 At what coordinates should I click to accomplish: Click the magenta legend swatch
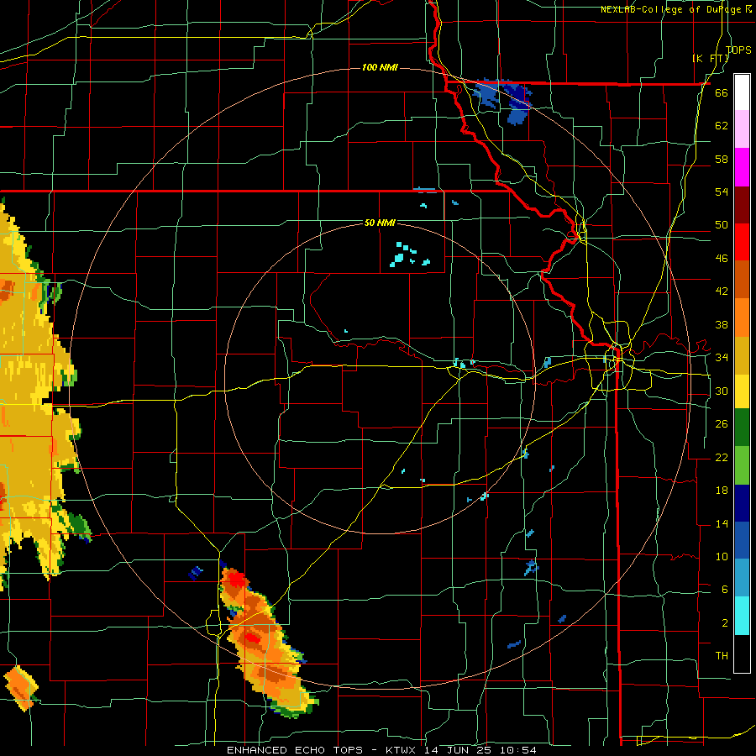tap(742, 167)
